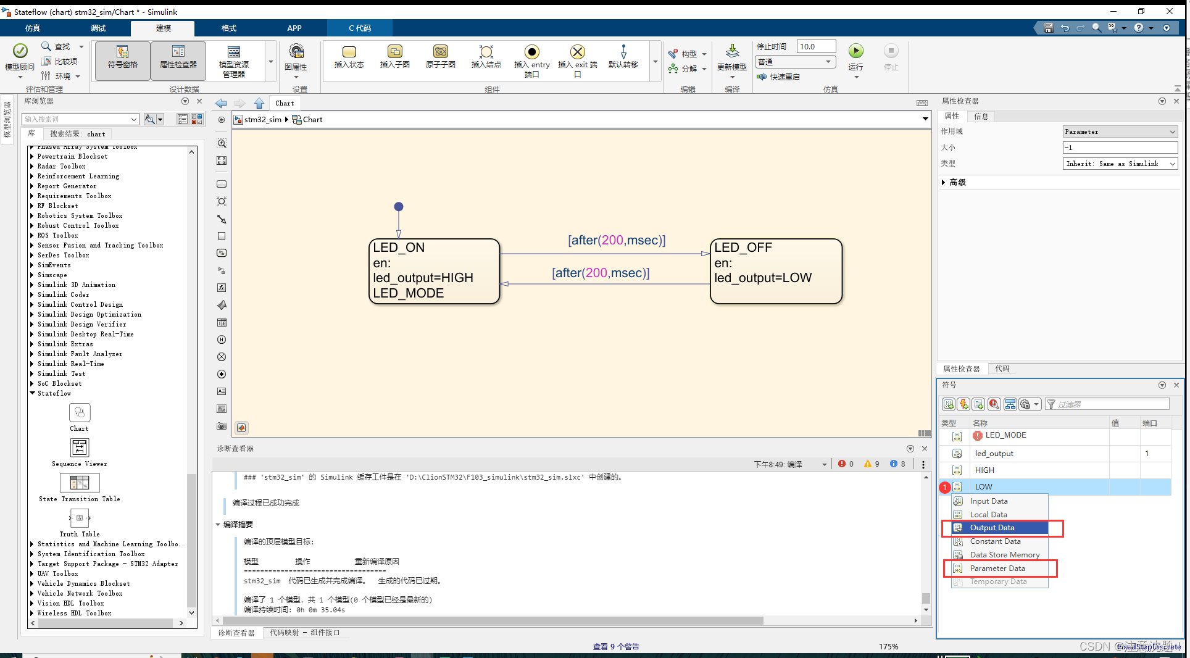Open Help question-mark icon
Screen dimensions: 1190x658
click(x=1138, y=28)
